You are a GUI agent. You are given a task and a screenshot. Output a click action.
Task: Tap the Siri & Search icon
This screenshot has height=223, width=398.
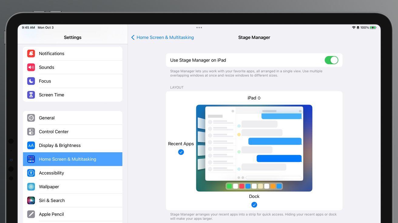[31, 200]
